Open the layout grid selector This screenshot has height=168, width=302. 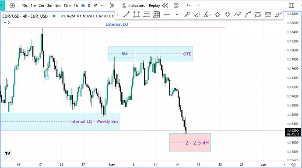pos(176,6)
